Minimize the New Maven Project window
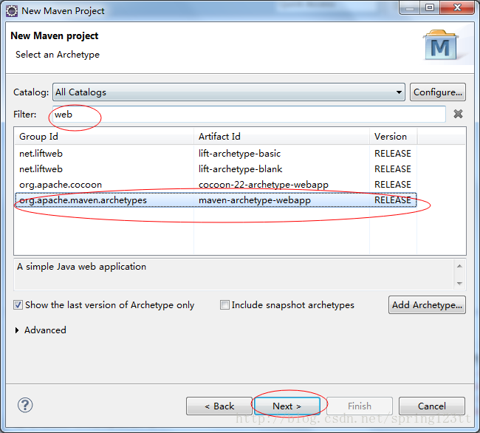The height and width of the screenshot is (433, 480). click(410, 7)
